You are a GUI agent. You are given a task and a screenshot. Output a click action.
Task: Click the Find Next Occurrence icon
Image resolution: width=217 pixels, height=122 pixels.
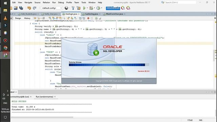click(x=57, y=18)
